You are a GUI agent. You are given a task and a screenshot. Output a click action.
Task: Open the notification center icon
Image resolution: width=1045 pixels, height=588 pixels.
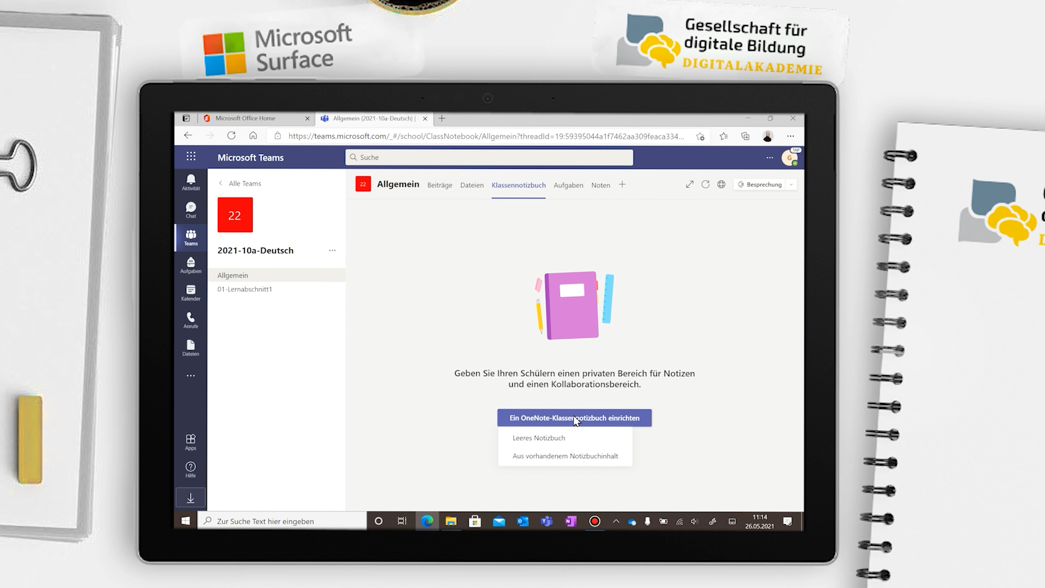tap(788, 522)
